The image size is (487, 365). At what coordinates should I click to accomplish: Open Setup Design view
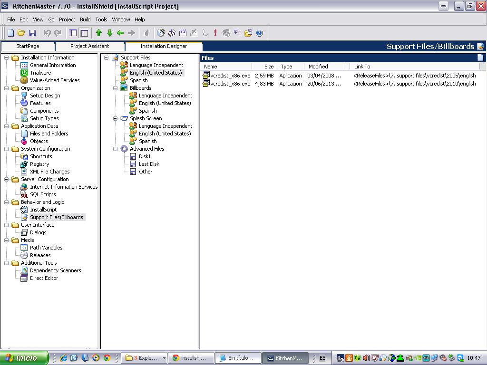pos(45,96)
